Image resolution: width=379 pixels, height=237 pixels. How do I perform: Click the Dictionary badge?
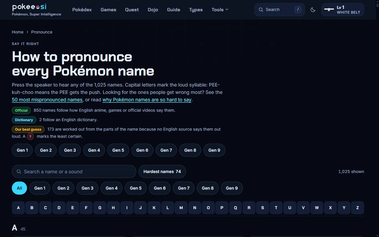(24, 120)
